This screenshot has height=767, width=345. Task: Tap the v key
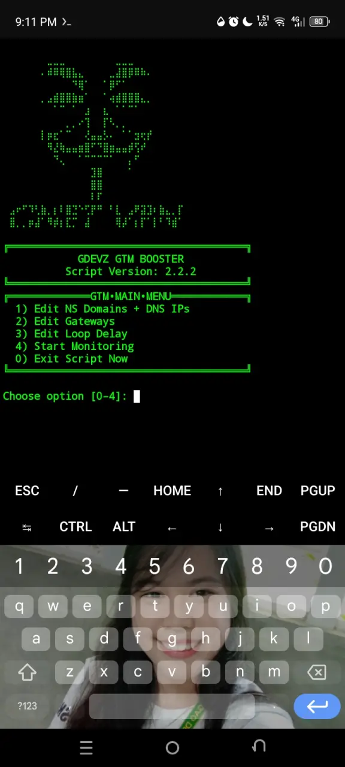coord(172,672)
